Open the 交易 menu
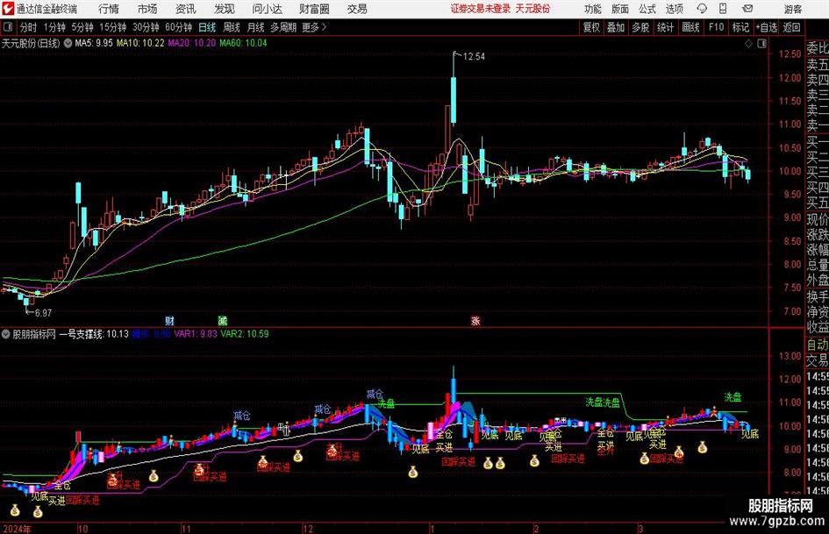Viewport: 829px width, 534px height. coord(357,9)
